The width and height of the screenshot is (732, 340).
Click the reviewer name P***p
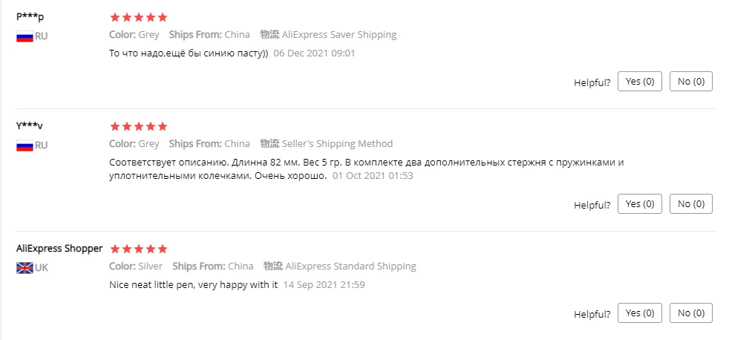pyautogui.click(x=30, y=16)
